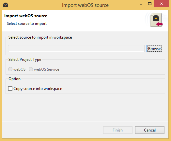
Task: Click 'Select source to import in workspace' label
Action: 40,37
